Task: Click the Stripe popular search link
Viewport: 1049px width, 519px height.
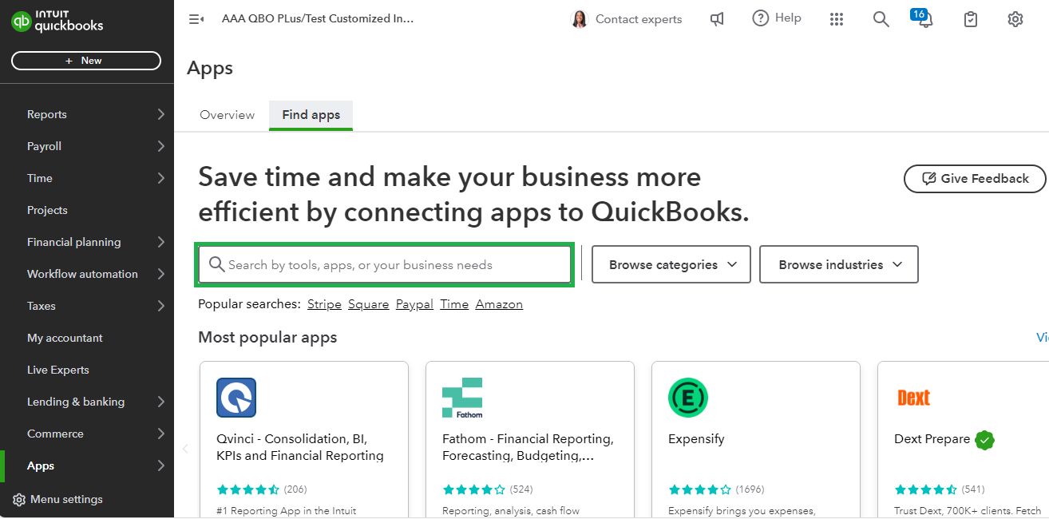Action: point(324,304)
